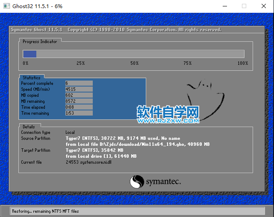Image resolution: width=274 pixels, height=217 pixels.
Task: Click the Symantec logo icon
Action: coord(137,182)
